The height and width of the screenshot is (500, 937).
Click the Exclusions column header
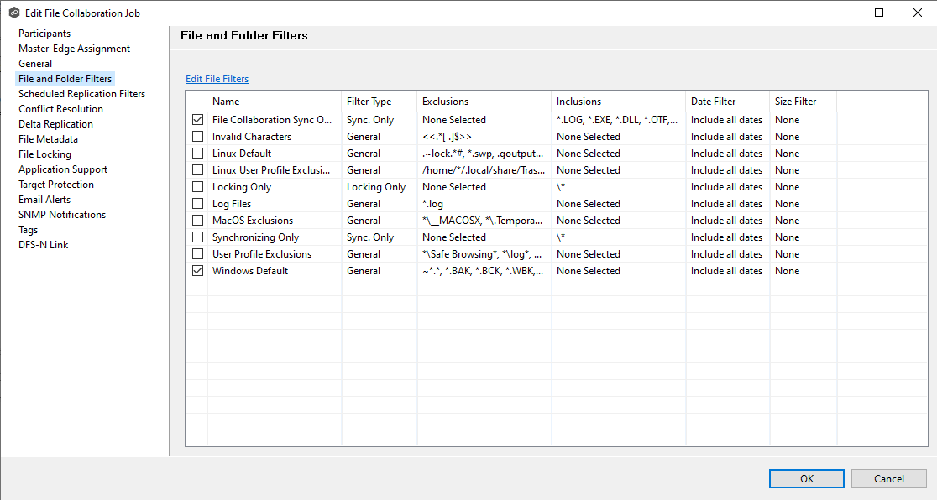point(484,102)
